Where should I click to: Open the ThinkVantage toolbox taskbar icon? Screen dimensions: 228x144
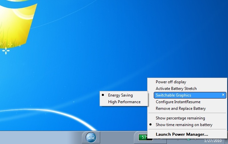coord(91,137)
